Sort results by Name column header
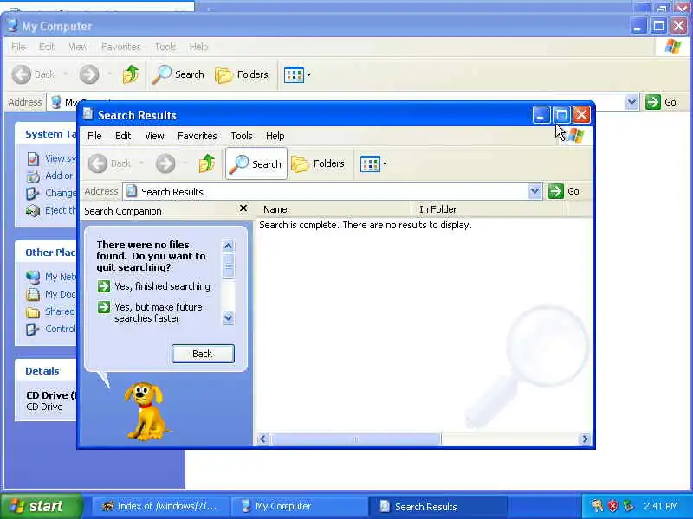Screen dimensions: 693x519 (x=334, y=209)
